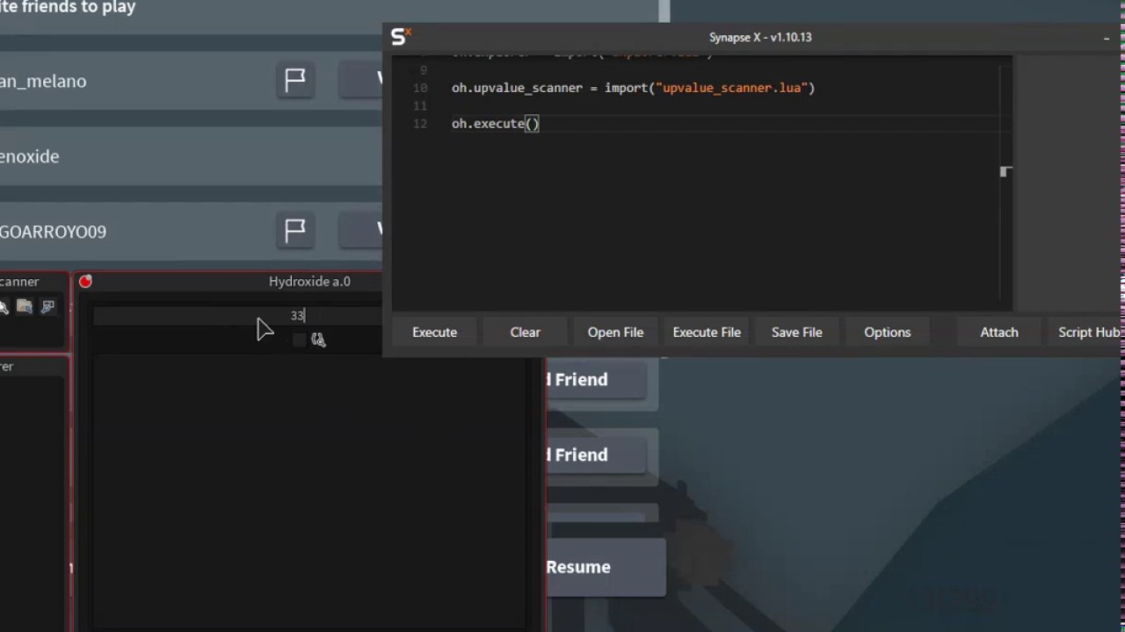Viewport: 1125px width, 632px height.
Task: Click the Hydroxide search value input field
Action: [x=238, y=316]
